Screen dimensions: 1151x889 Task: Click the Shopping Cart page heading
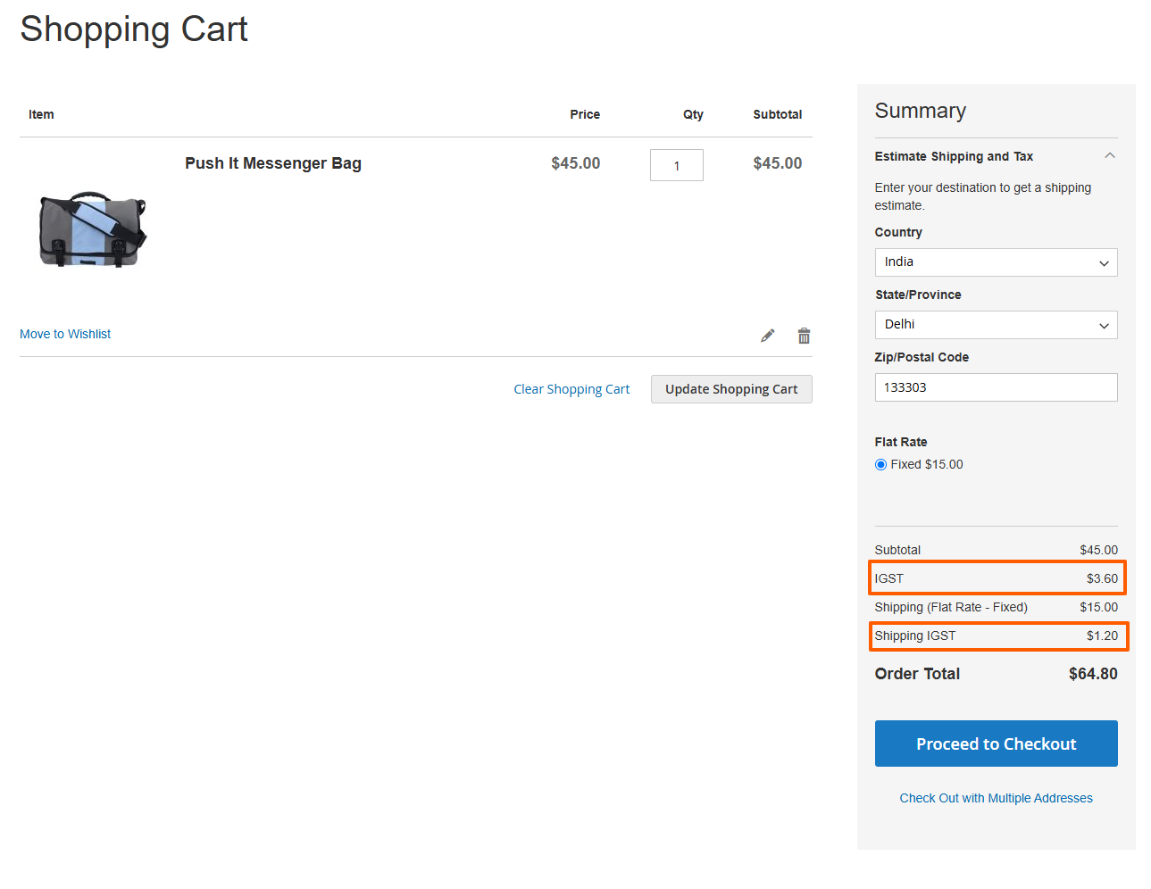pos(134,29)
